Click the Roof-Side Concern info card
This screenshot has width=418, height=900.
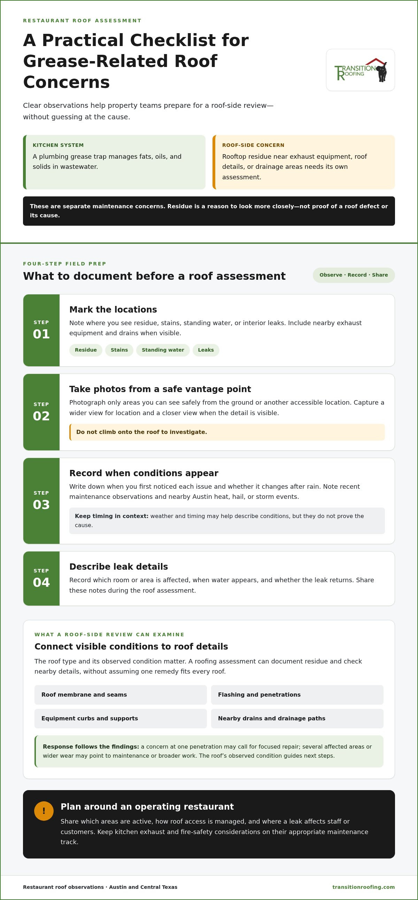coord(303,162)
